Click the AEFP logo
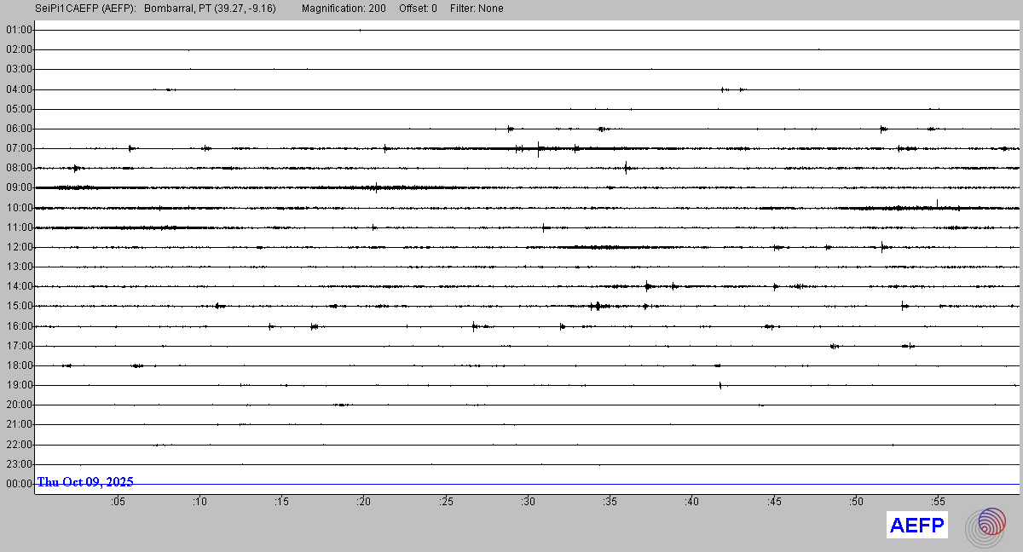 [x=917, y=526]
